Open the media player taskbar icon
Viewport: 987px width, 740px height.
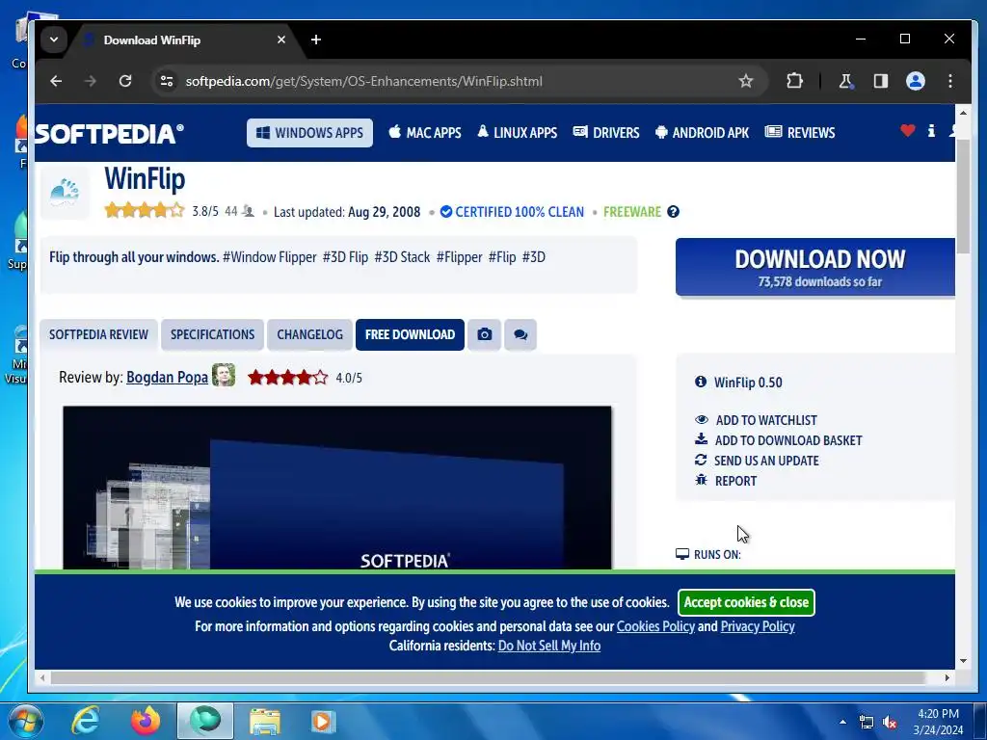coord(324,721)
